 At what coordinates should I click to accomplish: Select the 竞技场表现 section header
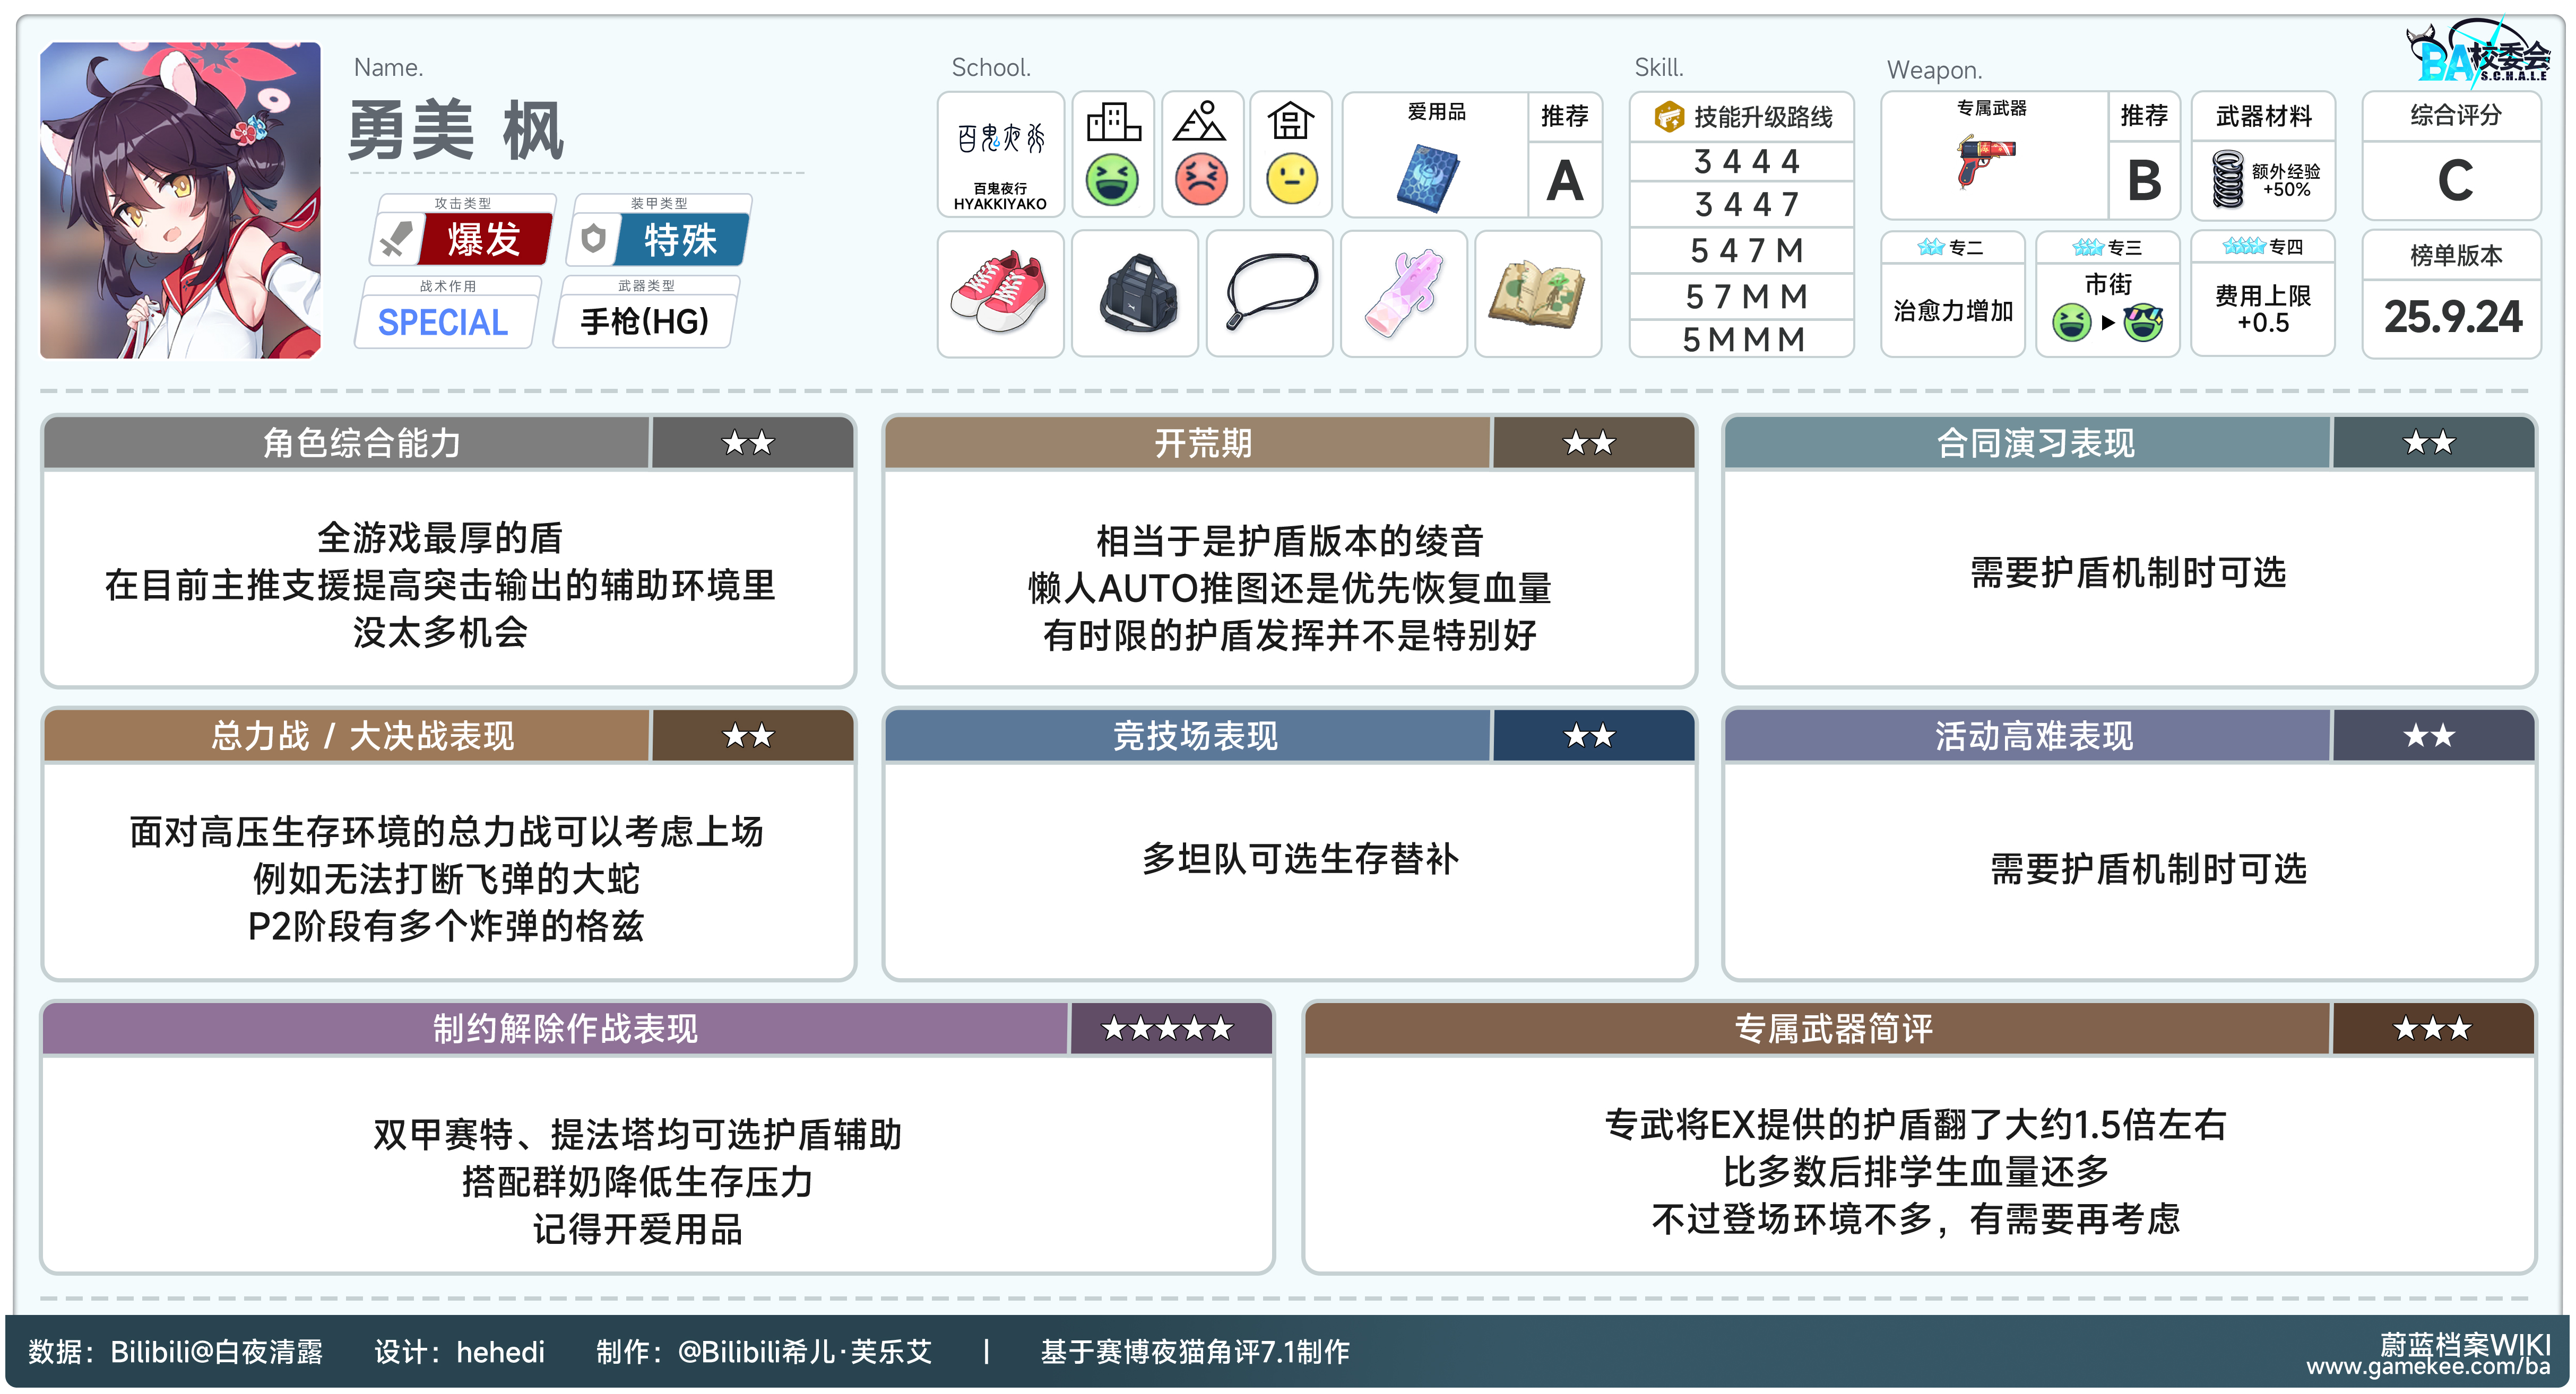coord(1195,736)
